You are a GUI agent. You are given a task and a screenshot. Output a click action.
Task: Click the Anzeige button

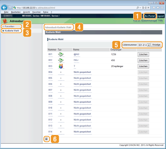tap(156, 45)
